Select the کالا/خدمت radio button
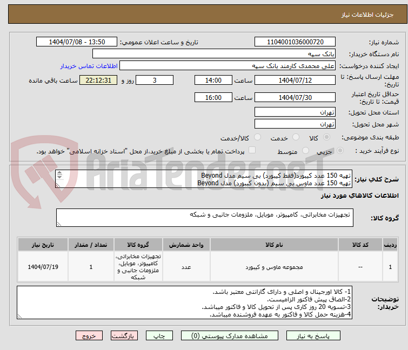 coord(257,137)
